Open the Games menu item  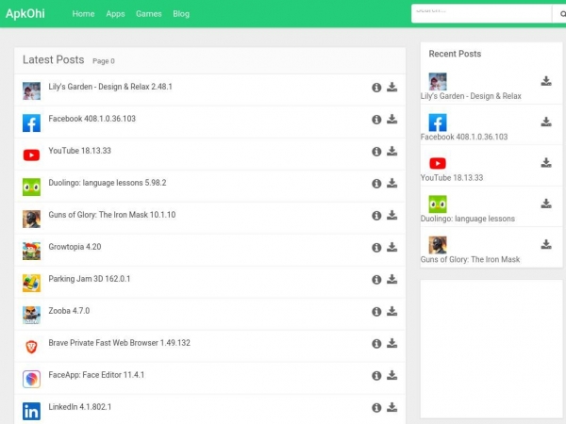(149, 14)
